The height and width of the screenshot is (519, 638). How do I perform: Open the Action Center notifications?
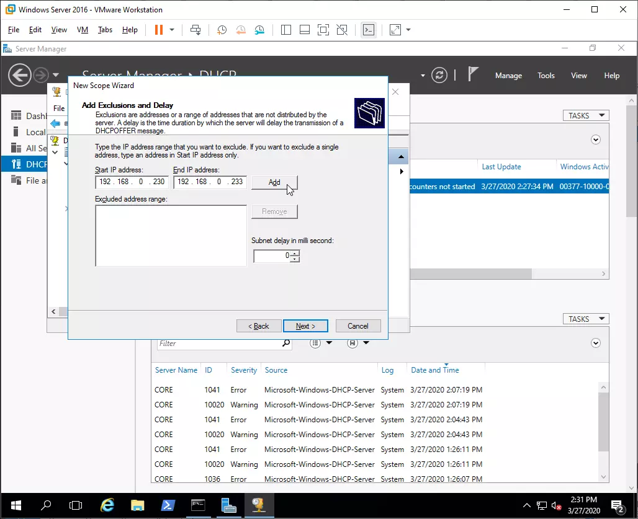pos(618,505)
